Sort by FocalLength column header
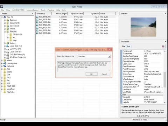 click(x=59, y=14)
